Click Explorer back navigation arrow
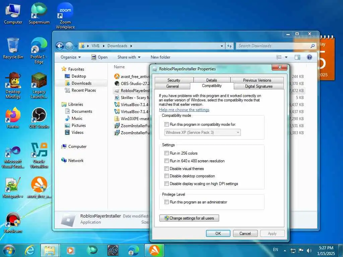Image resolution: width=343 pixels, height=257 pixels. [60, 46]
